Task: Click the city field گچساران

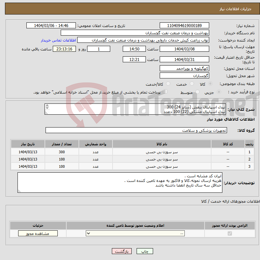Action: 184,75
